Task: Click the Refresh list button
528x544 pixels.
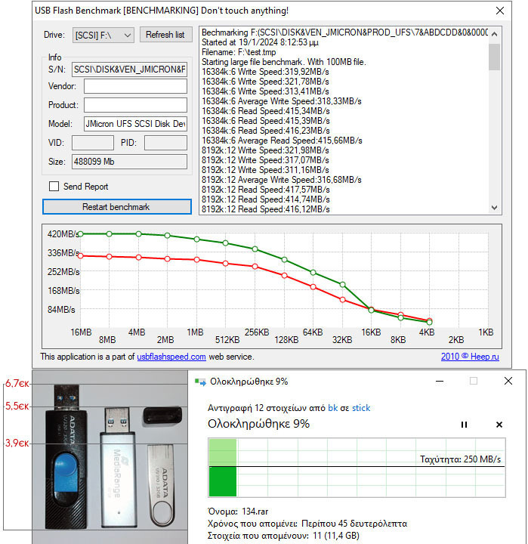Action: click(165, 35)
